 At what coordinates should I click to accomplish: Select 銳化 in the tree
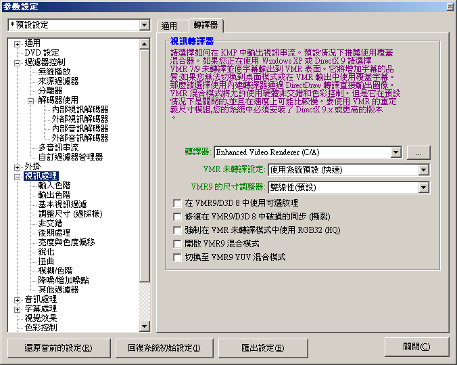(x=46, y=252)
